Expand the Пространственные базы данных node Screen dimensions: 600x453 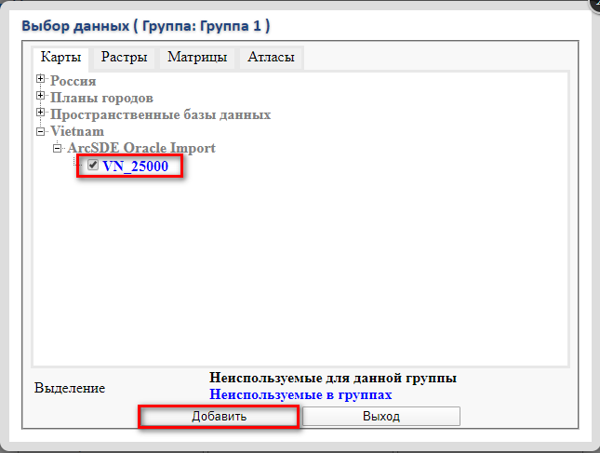click(41, 113)
